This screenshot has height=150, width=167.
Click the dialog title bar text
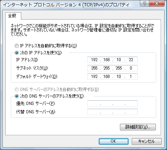click(66, 5)
